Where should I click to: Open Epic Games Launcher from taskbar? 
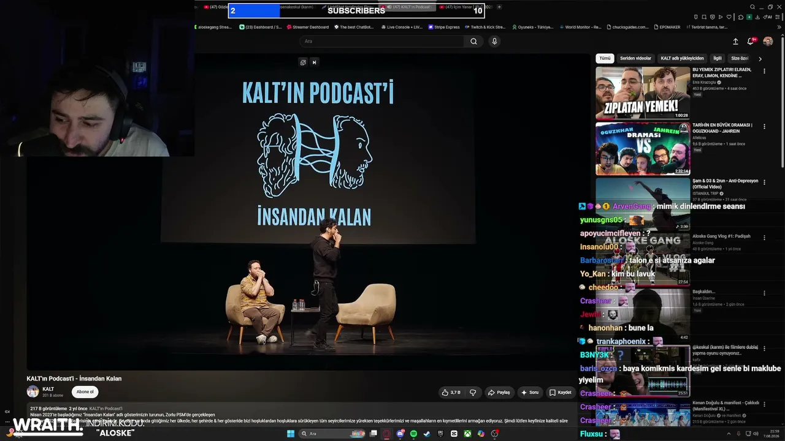[x=440, y=434]
